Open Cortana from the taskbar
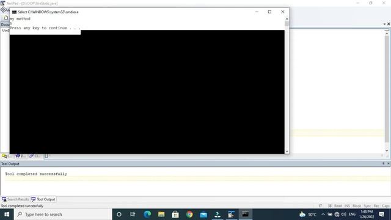391x220 pixels. [x=119, y=215]
